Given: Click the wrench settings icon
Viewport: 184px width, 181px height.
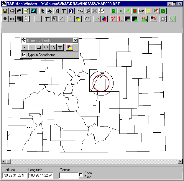Looking at the screenshot, I should (x=88, y=11).
